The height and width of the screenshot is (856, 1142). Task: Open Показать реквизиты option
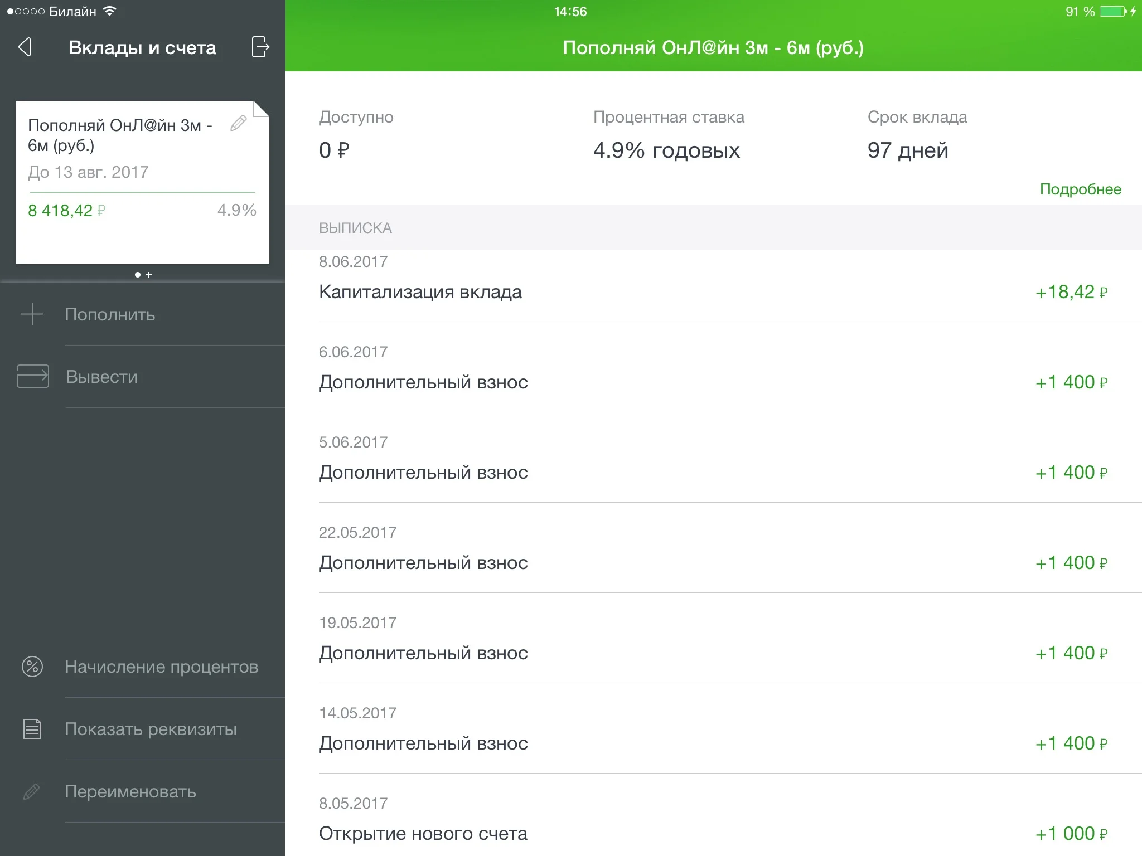click(x=151, y=729)
